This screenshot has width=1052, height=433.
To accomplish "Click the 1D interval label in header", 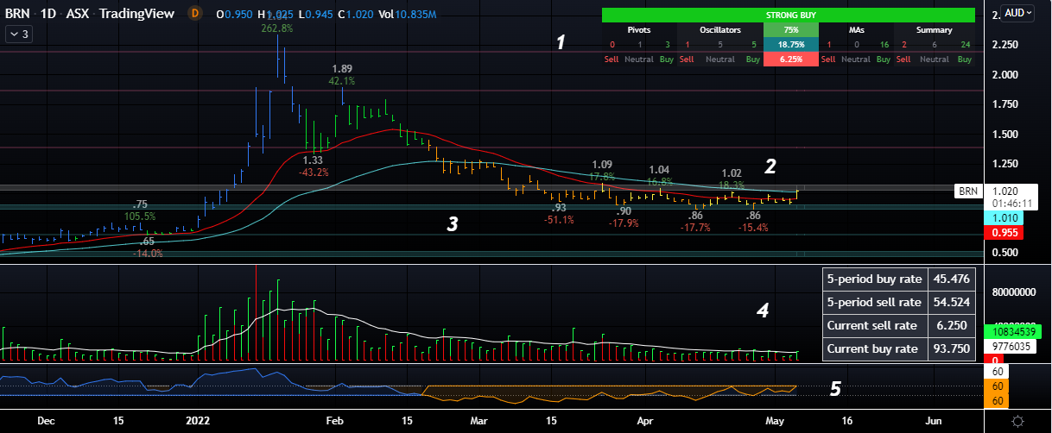I will 54,14.
